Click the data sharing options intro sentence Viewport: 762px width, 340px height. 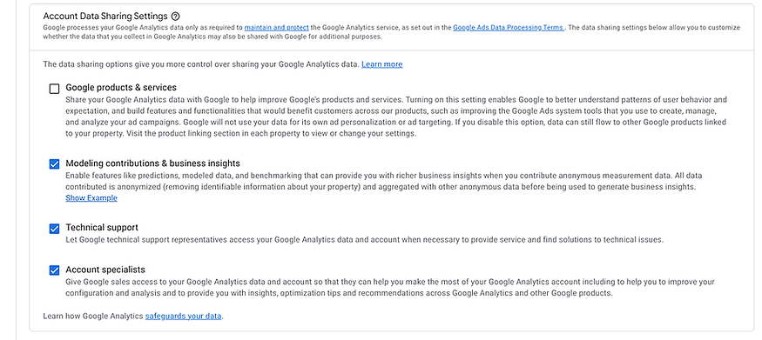click(201, 64)
